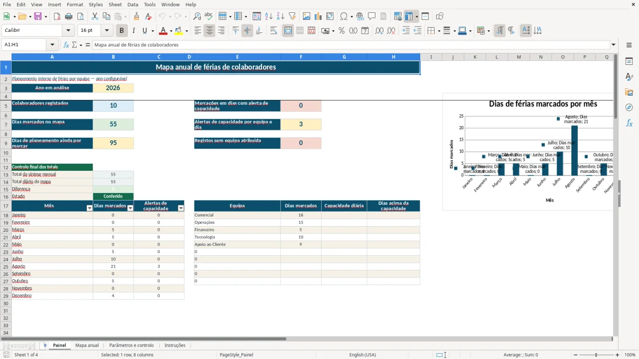
Task: Open the Mês column filter dropdown
Action: coord(89,208)
